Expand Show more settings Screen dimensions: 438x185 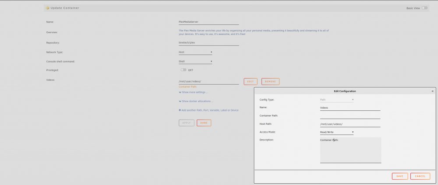coord(193,92)
